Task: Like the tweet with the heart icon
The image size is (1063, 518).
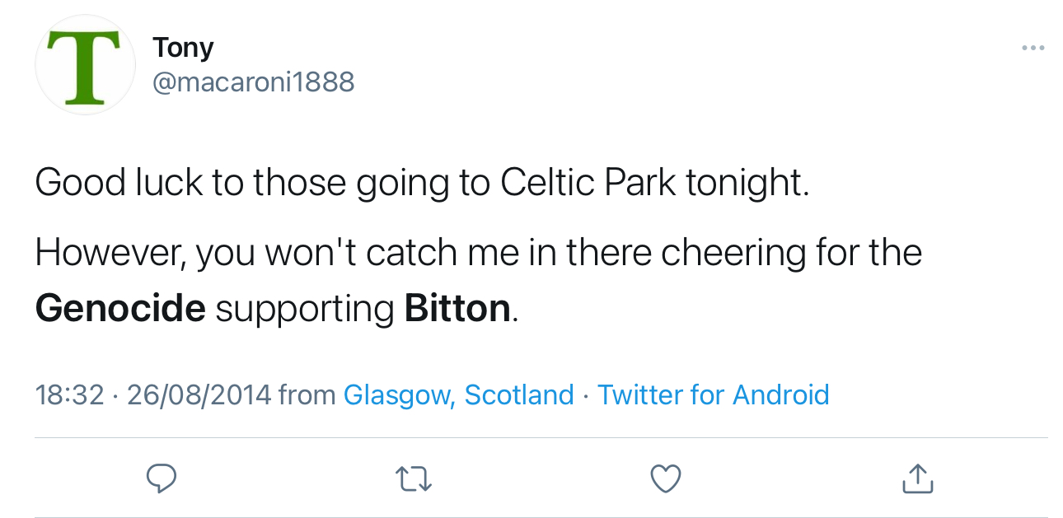Action: [666, 478]
